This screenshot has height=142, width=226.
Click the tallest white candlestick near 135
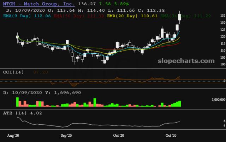tap(180, 17)
